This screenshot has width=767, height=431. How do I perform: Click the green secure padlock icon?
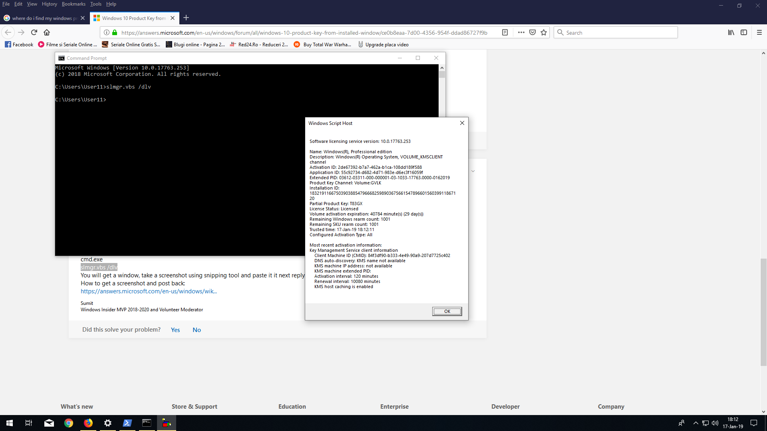[x=115, y=32]
